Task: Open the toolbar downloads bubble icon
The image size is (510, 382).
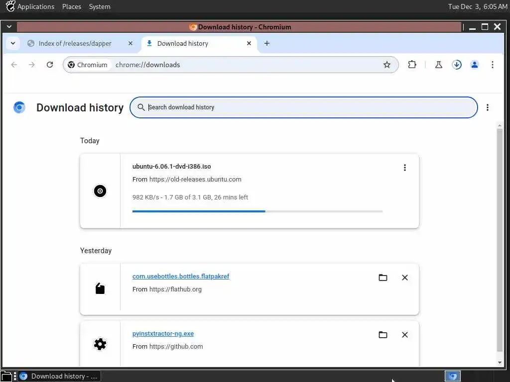Action: click(457, 65)
